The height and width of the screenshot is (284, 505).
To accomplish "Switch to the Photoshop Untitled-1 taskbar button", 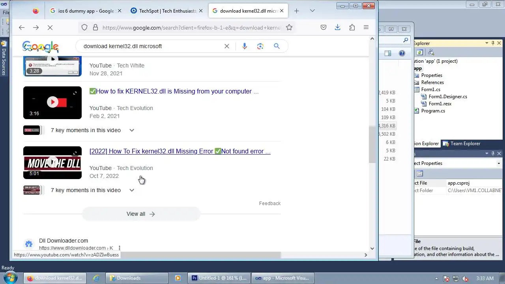I will [x=219, y=278].
